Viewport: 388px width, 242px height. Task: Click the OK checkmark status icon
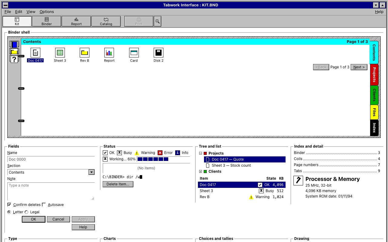[105, 153]
